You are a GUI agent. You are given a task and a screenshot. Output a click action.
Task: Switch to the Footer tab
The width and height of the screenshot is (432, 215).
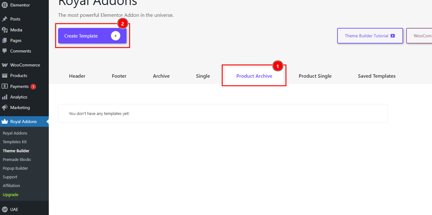[119, 76]
